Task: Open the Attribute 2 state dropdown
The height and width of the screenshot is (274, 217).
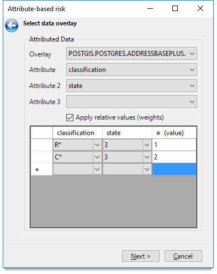Action: 131,86
